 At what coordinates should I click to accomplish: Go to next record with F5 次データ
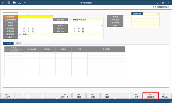(65, 96)
